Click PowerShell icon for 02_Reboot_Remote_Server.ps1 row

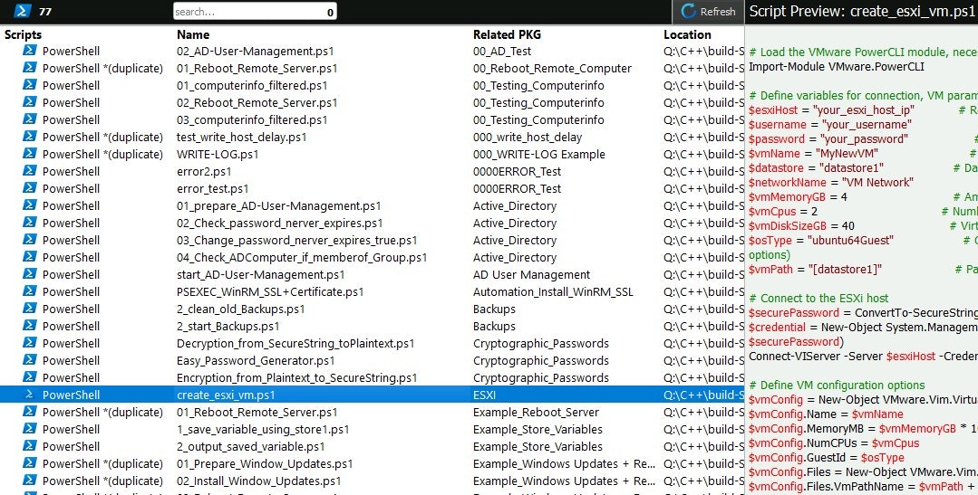pyautogui.click(x=29, y=102)
